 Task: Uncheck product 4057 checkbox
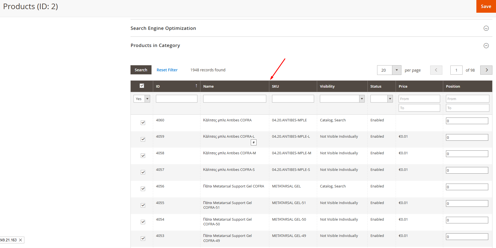[x=143, y=172]
